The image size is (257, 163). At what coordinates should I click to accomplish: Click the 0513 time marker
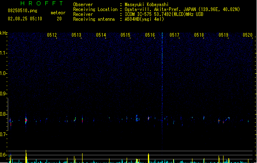point(76,35)
